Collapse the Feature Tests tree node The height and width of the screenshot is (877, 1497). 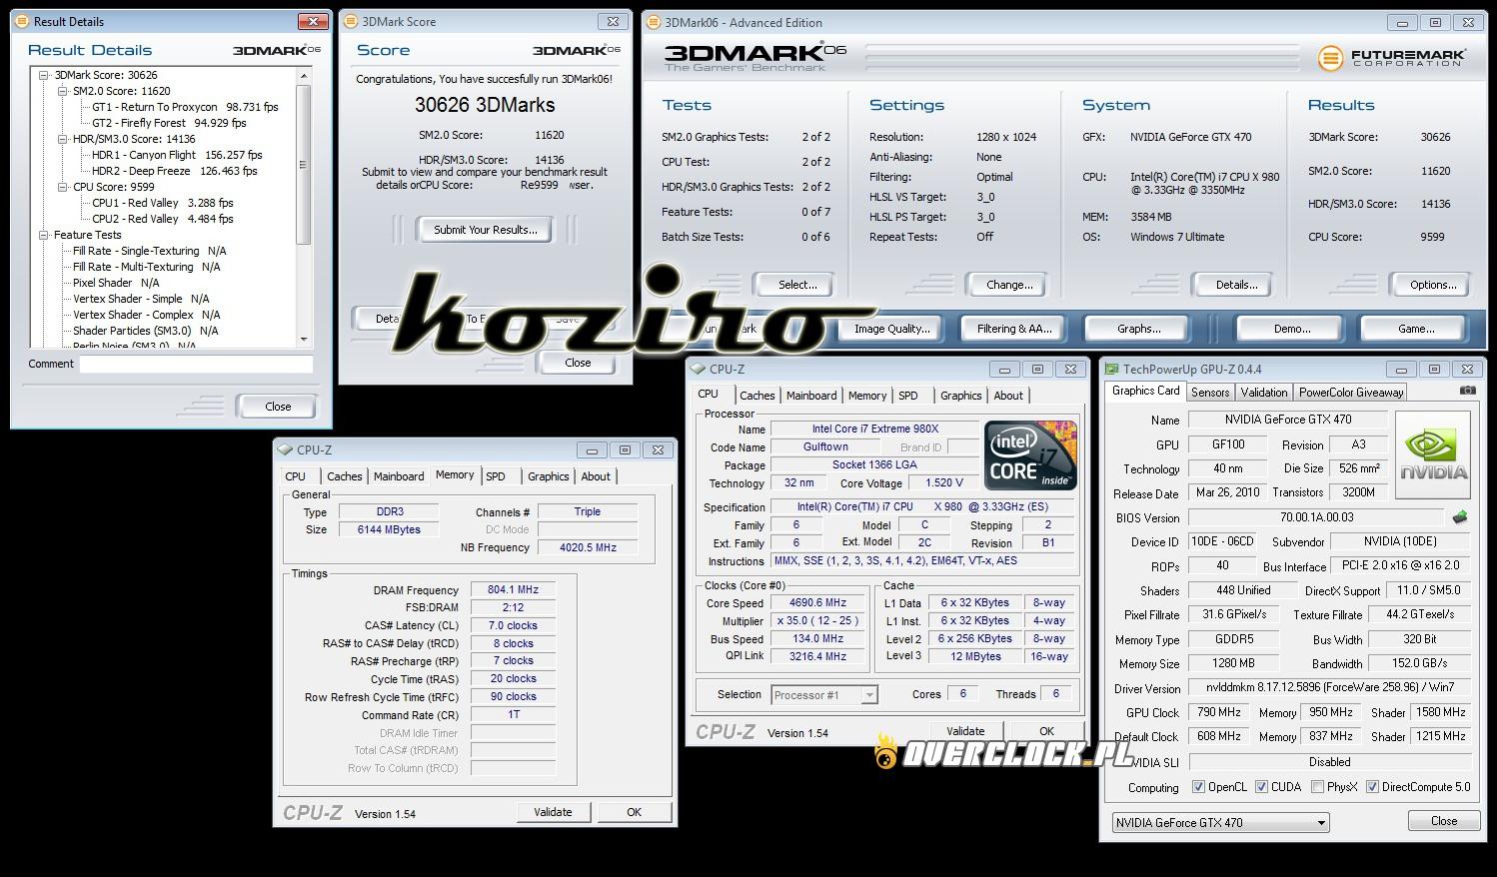[x=44, y=235]
